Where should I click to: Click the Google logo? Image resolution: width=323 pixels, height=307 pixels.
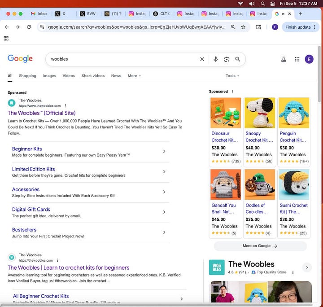(20, 59)
